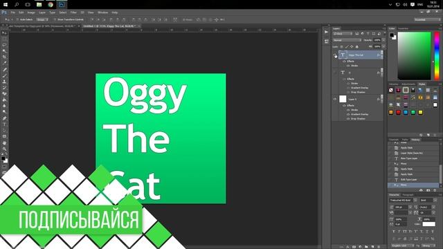This screenshot has height=249, width=443.
Task: Open the Essentials workspace switcher
Action: tap(427, 20)
